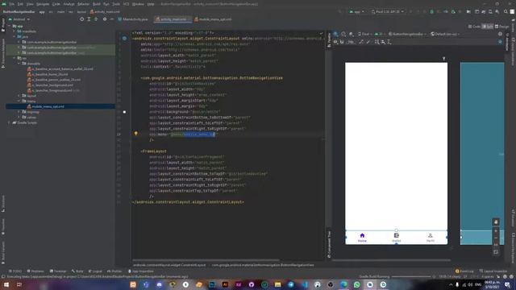Click the lightbulb quick-fix icon in editor
The height and width of the screenshot is (290, 516).
pyautogui.click(x=135, y=134)
